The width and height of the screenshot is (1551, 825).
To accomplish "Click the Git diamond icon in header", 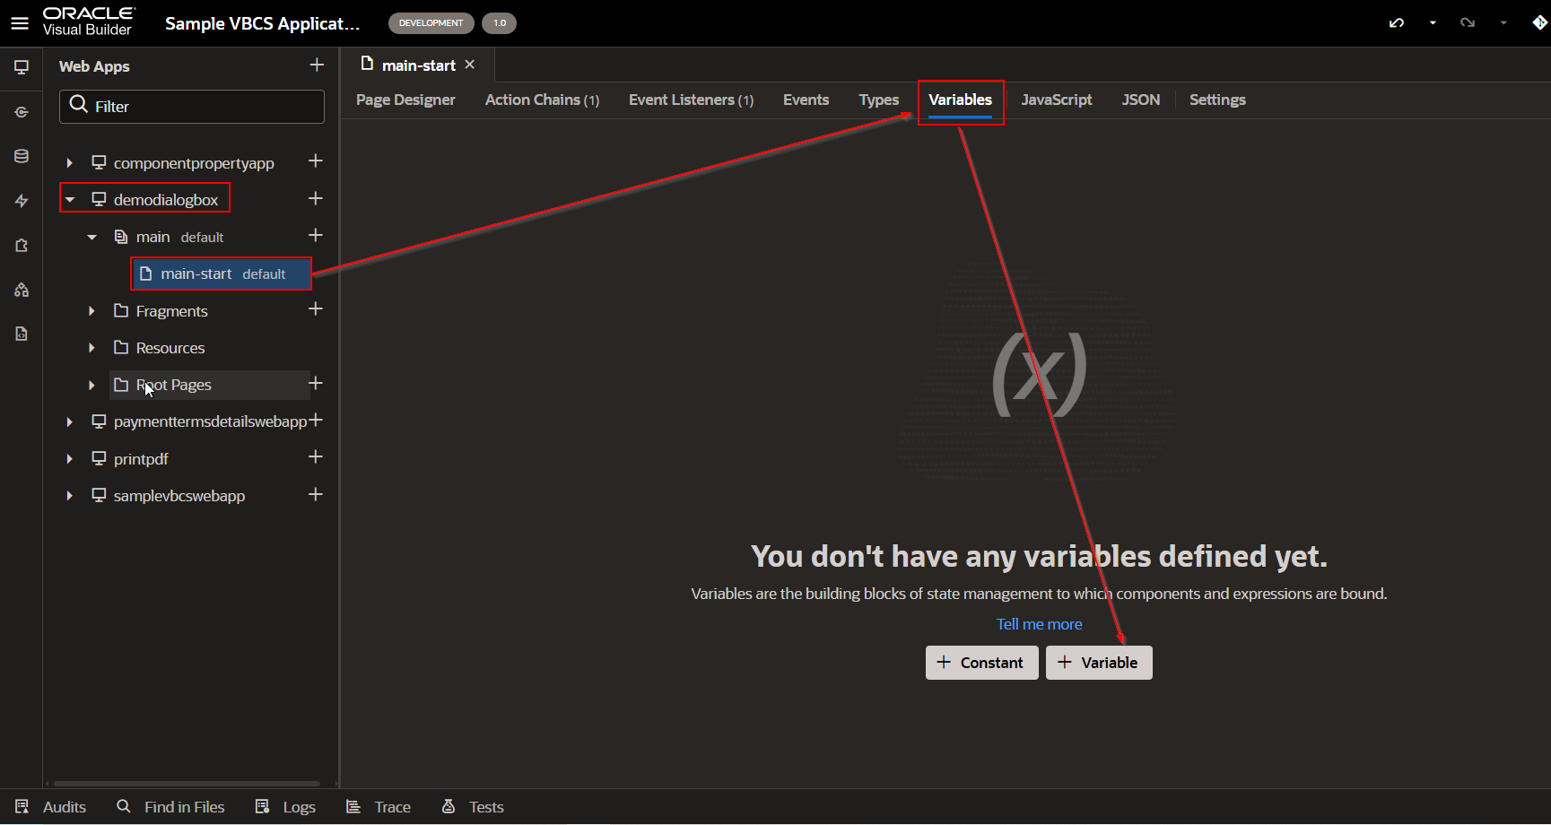I will click(x=1539, y=23).
